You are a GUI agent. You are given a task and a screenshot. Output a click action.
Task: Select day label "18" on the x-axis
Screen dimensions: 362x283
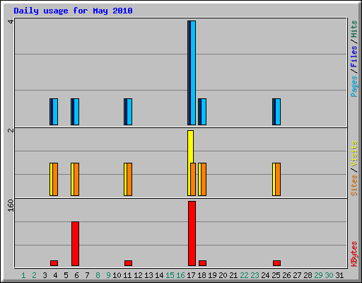pos(202,275)
